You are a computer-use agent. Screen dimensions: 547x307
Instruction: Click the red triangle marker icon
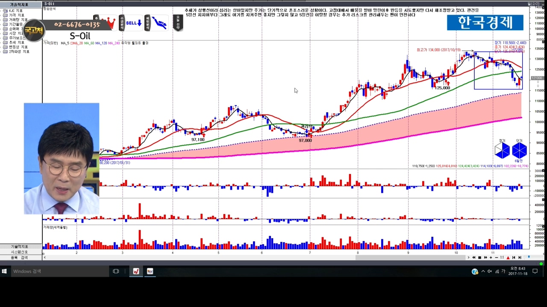tap(508, 258)
